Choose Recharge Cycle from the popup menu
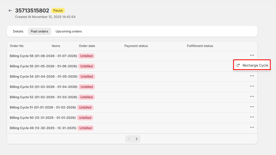Screen dimensions: 276x155 click(x=252, y=65)
